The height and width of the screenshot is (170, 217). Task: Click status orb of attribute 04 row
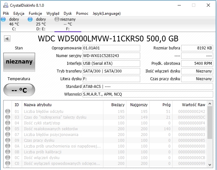8,123
